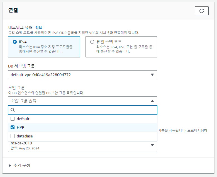This screenshot has height=177, width=217.
Task: Click the certificate dropdown arrow icon
Action: click(152, 145)
